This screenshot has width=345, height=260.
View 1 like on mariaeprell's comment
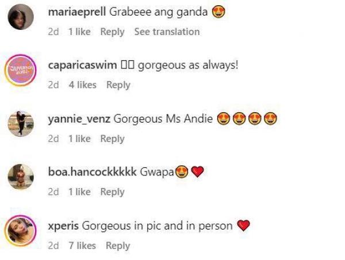click(x=79, y=32)
